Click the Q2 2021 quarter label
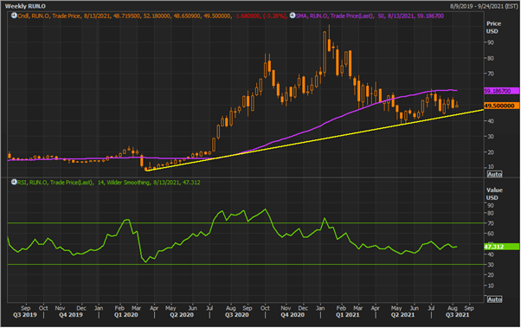Viewport: 521px width, 328px height. pyautogui.click(x=402, y=315)
